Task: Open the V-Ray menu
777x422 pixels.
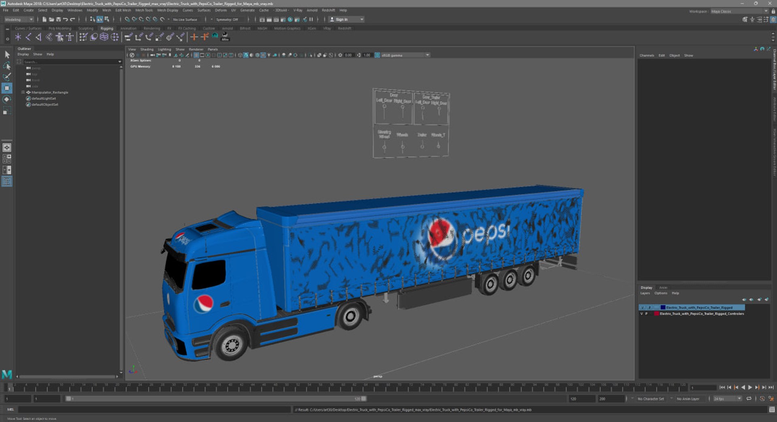Action: [x=298, y=10]
